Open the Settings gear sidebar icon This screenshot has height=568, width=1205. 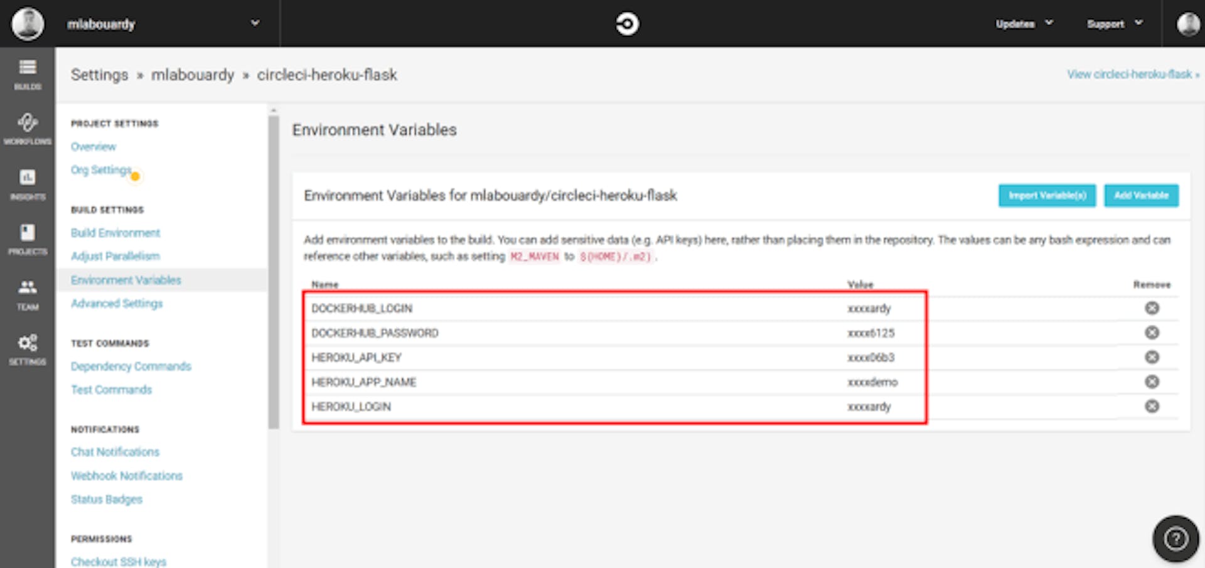point(28,350)
